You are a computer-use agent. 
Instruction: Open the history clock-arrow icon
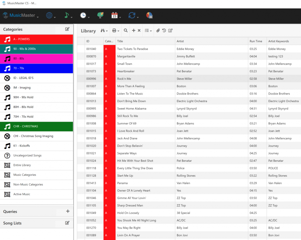coord(164,31)
